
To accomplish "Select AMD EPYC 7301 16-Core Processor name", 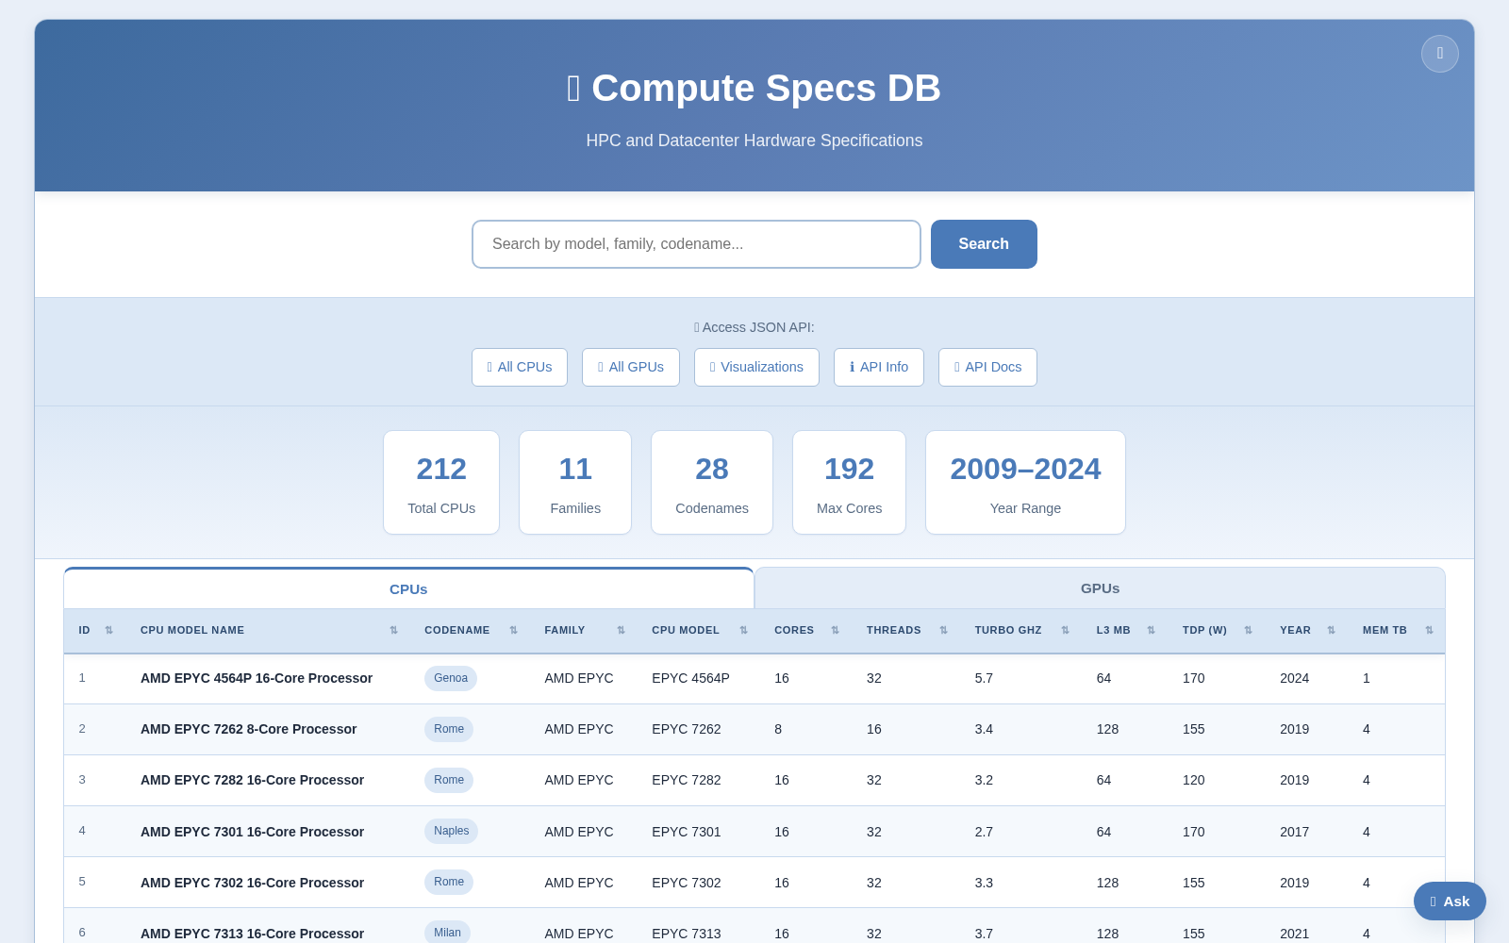I will point(252,832).
